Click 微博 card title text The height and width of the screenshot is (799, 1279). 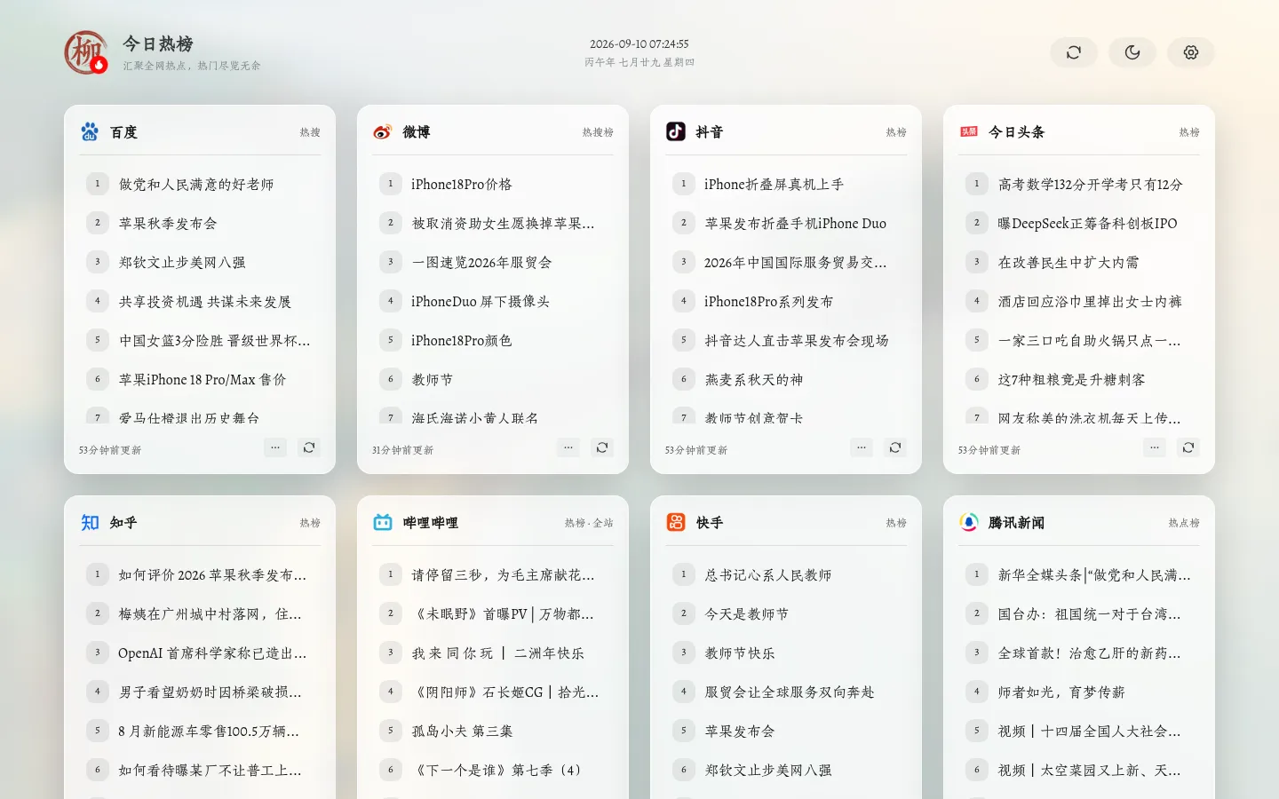[417, 131]
